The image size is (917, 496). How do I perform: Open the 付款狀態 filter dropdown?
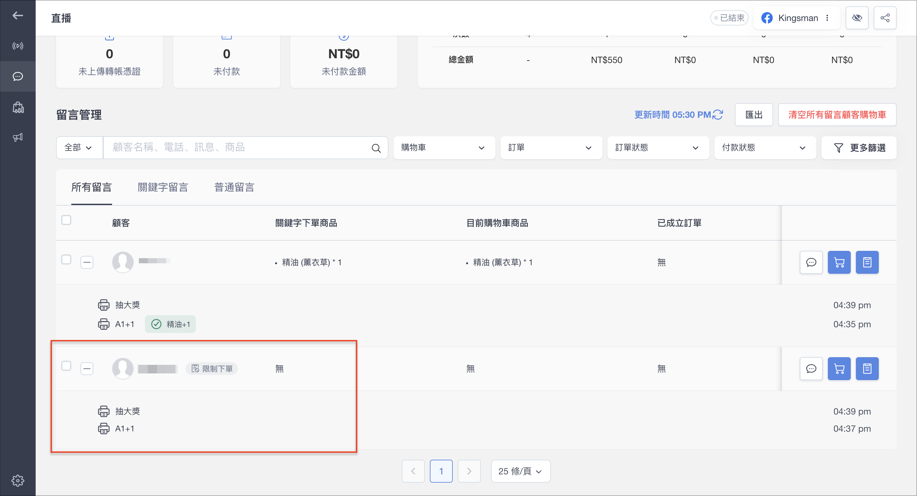tap(765, 148)
